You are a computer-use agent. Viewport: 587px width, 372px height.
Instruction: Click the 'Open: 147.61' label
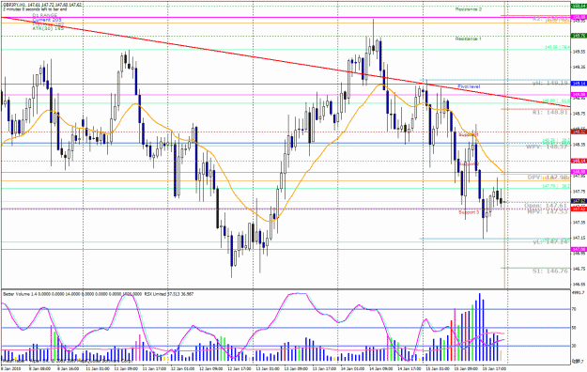tap(546, 206)
